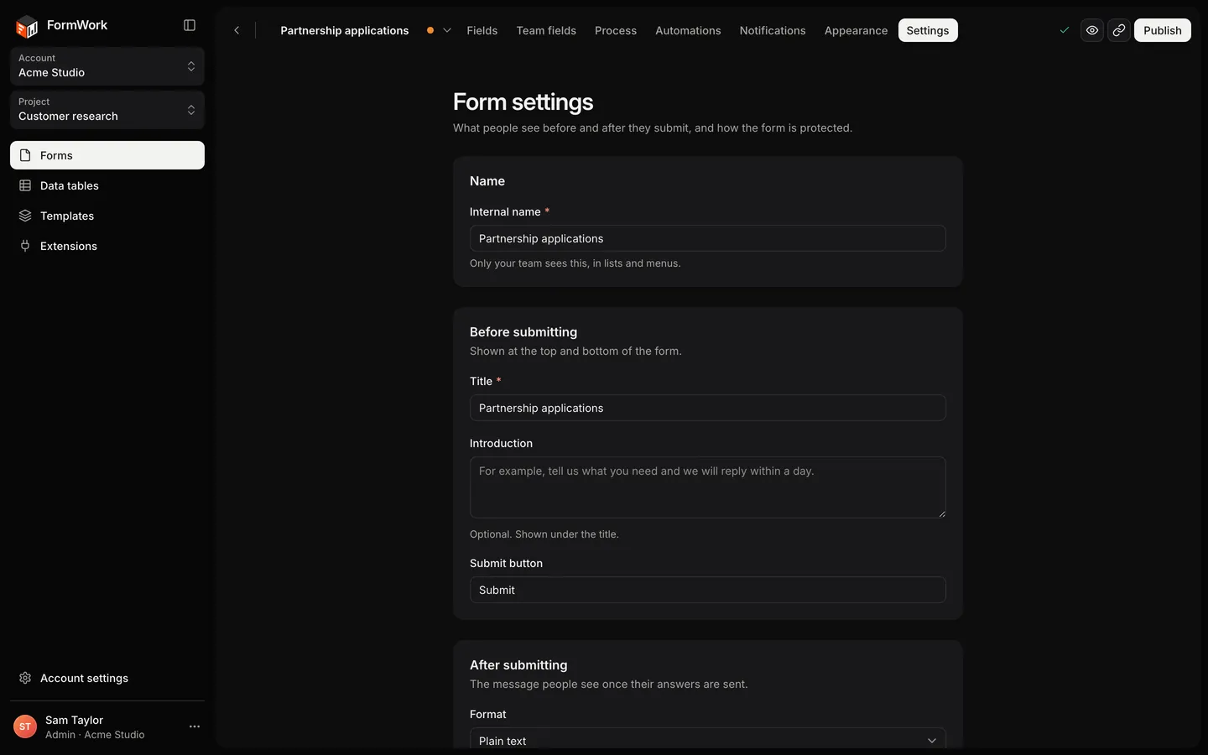Edit the Submit button label field
The height and width of the screenshot is (755, 1208).
(708, 590)
